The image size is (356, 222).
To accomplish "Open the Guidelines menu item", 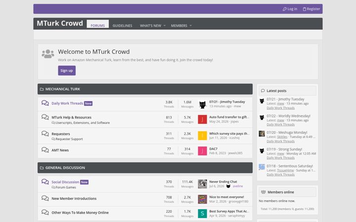I will 123,26.
